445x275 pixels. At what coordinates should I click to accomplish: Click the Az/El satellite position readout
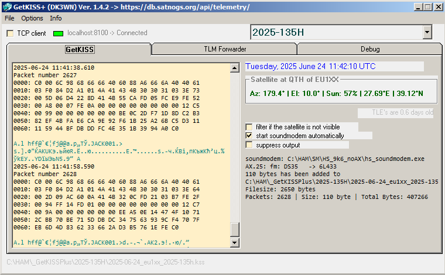coord(337,93)
